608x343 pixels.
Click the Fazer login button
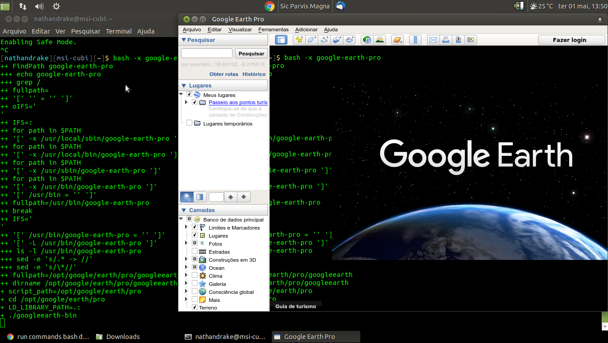pyautogui.click(x=569, y=40)
